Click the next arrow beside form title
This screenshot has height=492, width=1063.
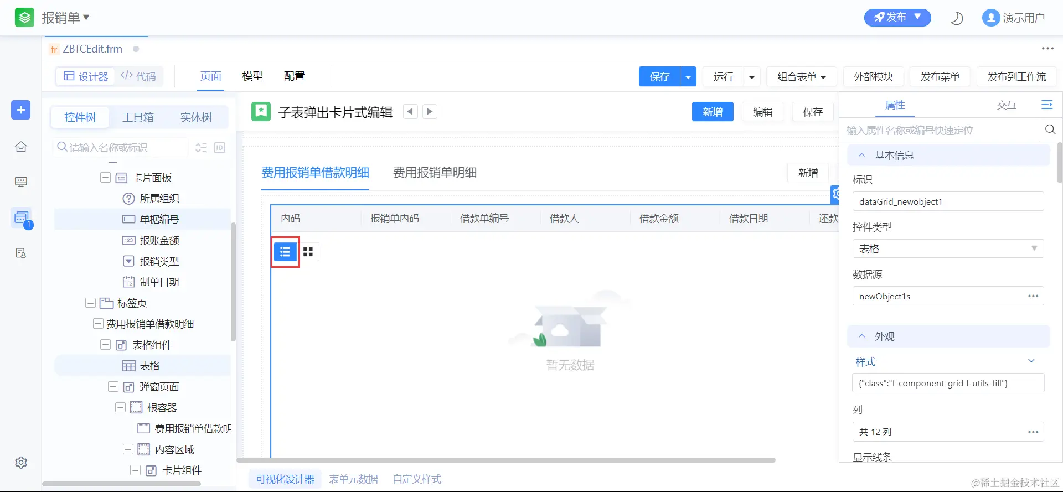430,112
